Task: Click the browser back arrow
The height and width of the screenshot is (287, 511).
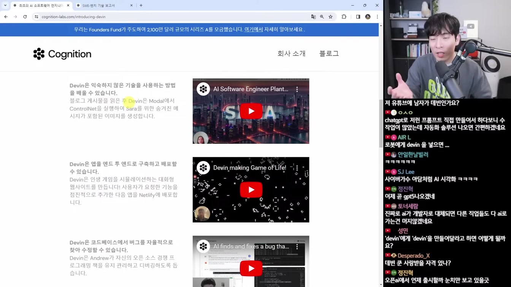Action: (x=6, y=17)
